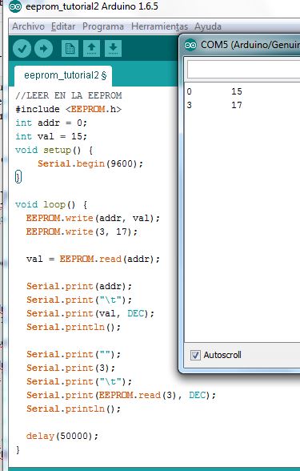Open the Ayuda menu

coord(208,26)
